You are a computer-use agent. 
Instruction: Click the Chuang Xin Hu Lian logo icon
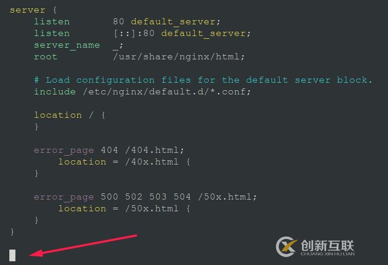click(x=287, y=246)
